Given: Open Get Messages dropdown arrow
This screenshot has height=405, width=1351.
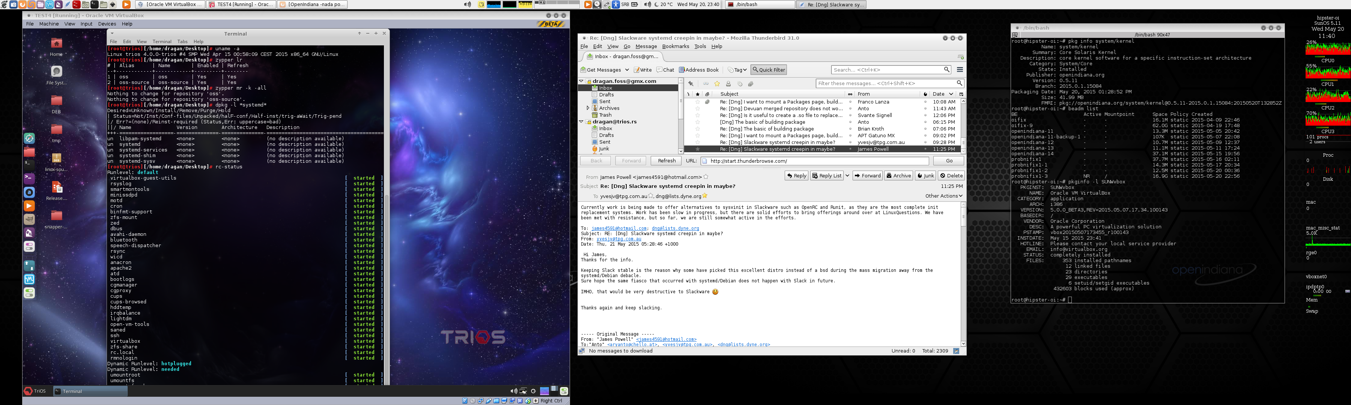Looking at the screenshot, I should 626,70.
